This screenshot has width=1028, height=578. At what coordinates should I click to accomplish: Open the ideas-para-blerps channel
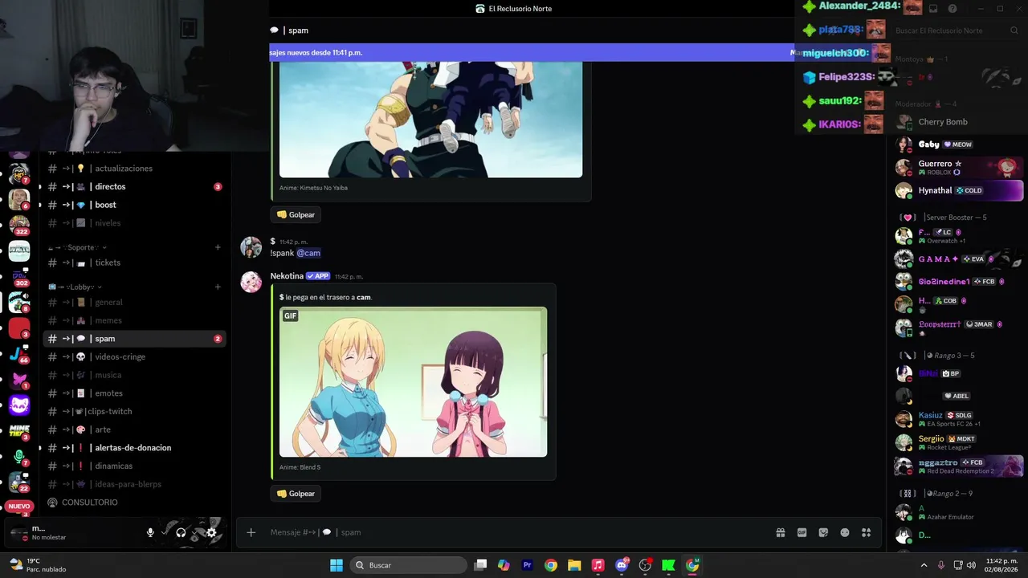pos(134,484)
